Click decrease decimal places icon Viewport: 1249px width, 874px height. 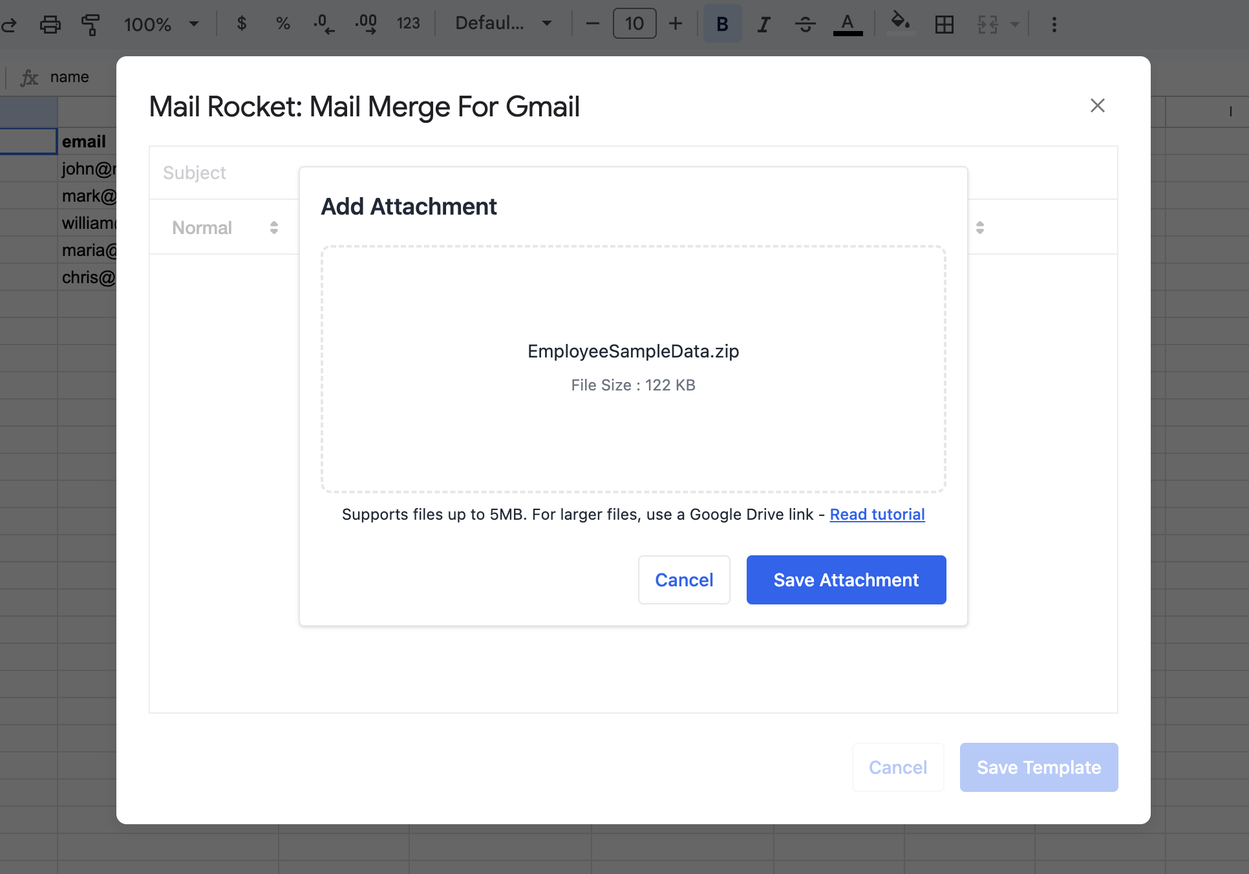324,24
